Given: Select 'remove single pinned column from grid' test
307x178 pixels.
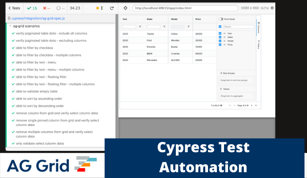Looking at the screenshot, I should (58, 122).
